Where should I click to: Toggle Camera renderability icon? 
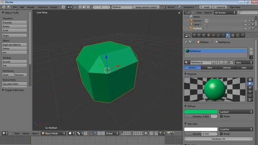(253, 21)
